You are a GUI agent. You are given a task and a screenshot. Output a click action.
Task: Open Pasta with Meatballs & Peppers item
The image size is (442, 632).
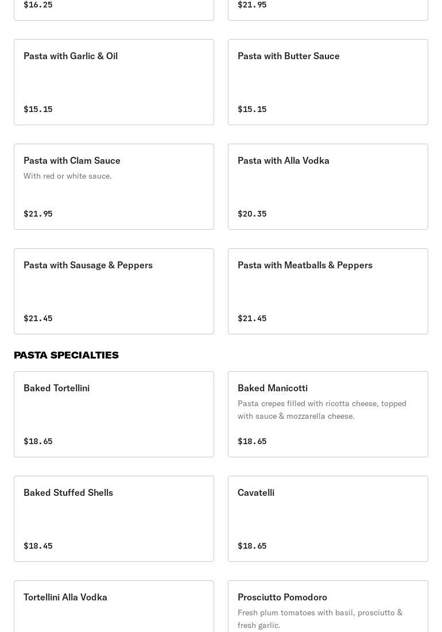coord(328,291)
